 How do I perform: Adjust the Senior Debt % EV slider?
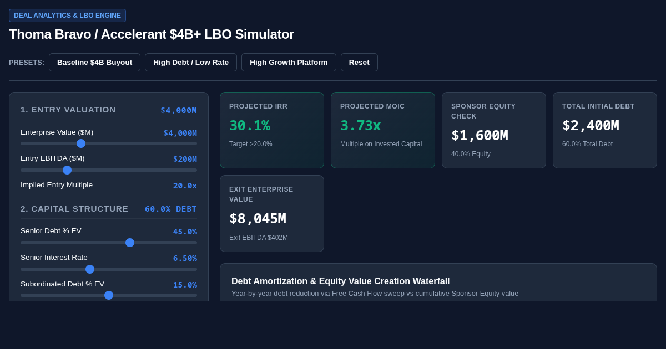click(109, 243)
